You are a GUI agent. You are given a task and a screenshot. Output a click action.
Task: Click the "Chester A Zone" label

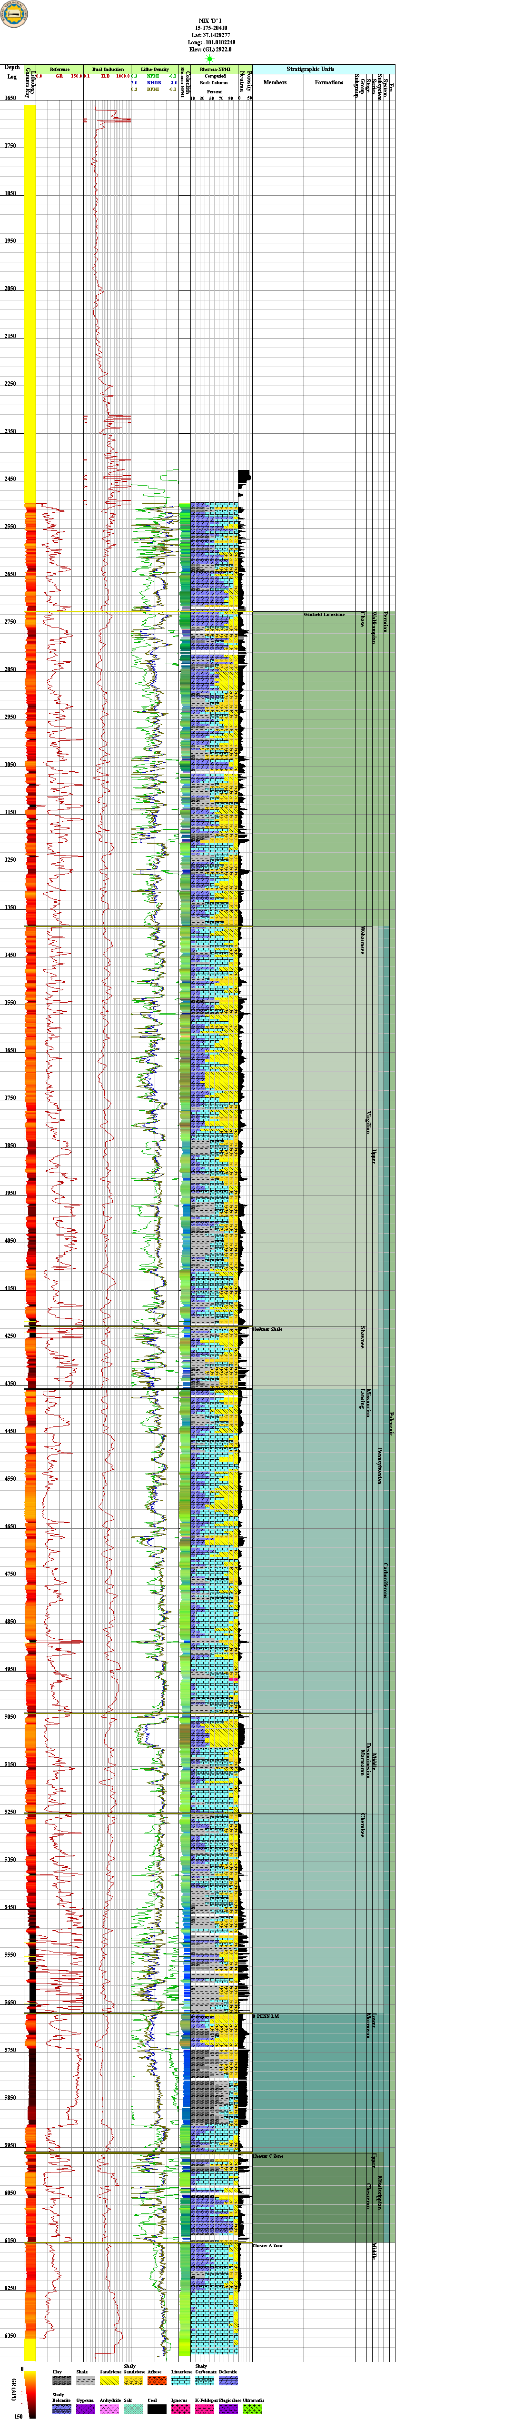pyautogui.click(x=268, y=2245)
